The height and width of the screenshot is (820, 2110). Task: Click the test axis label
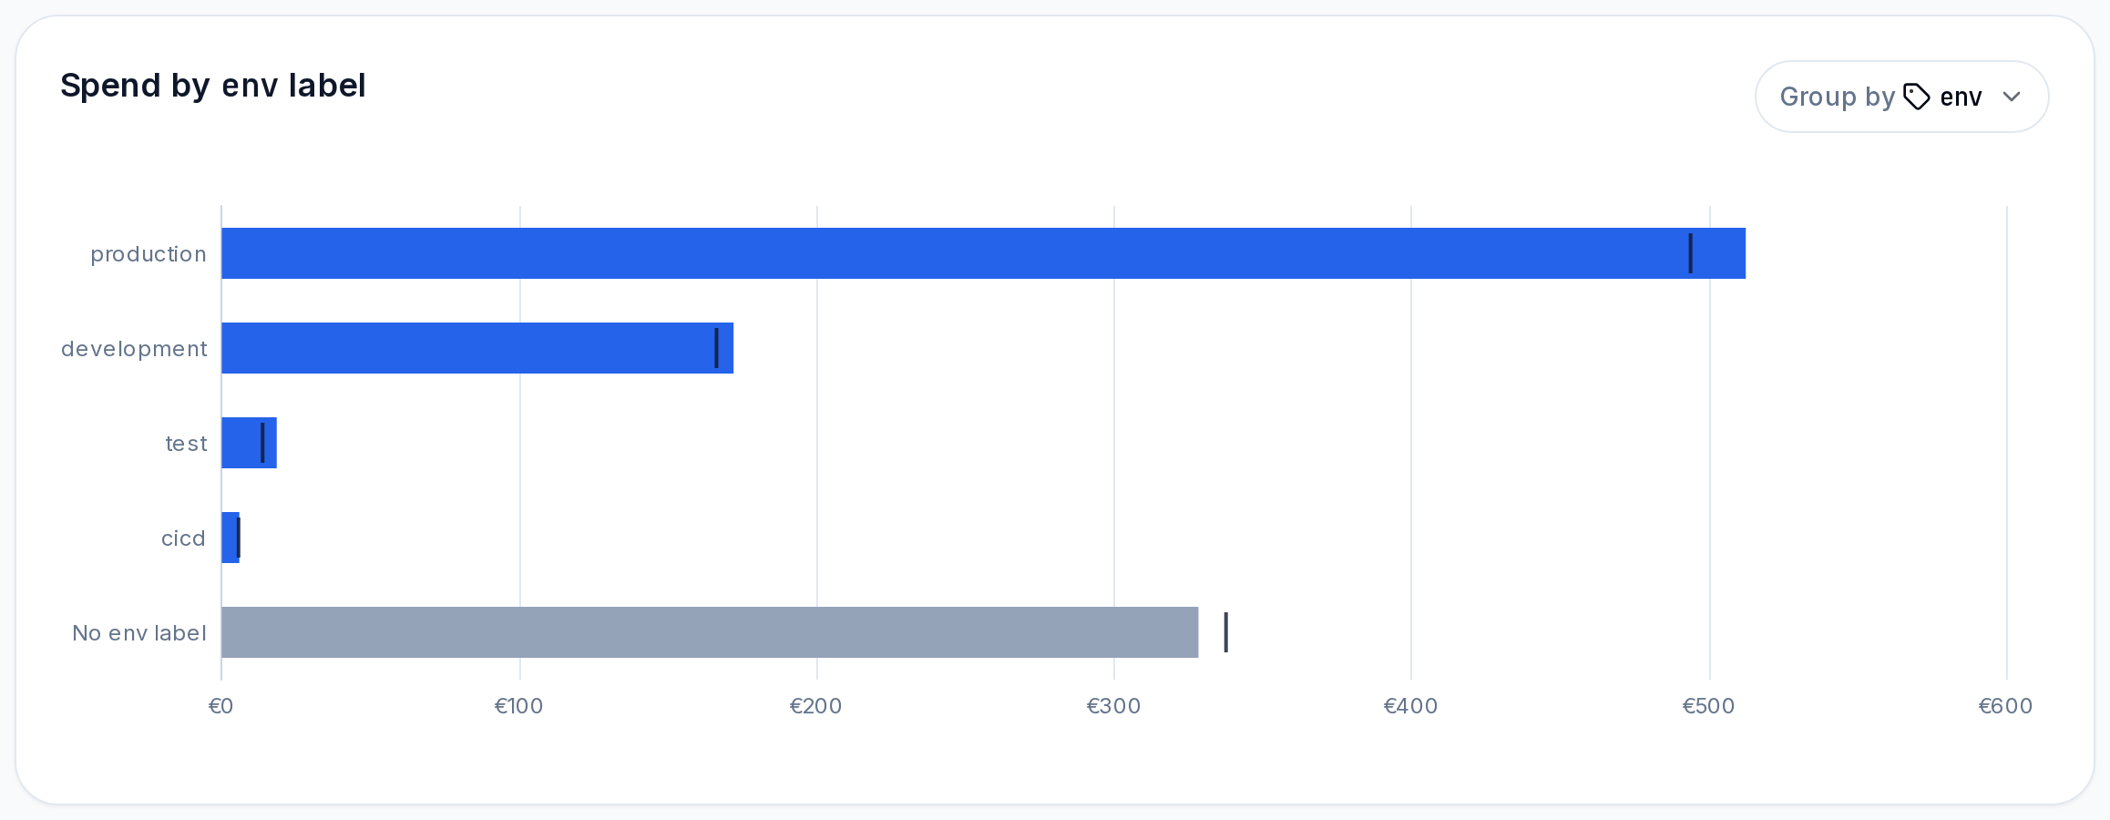[x=186, y=444]
